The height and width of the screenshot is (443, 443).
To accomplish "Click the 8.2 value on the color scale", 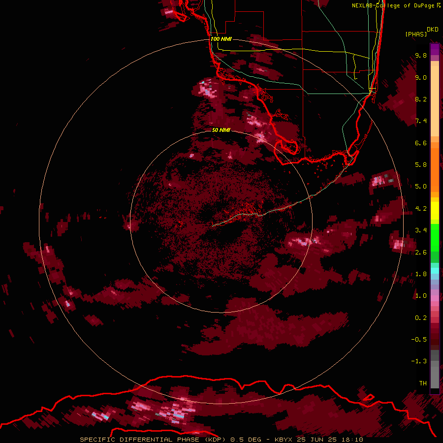I will click(421, 99).
